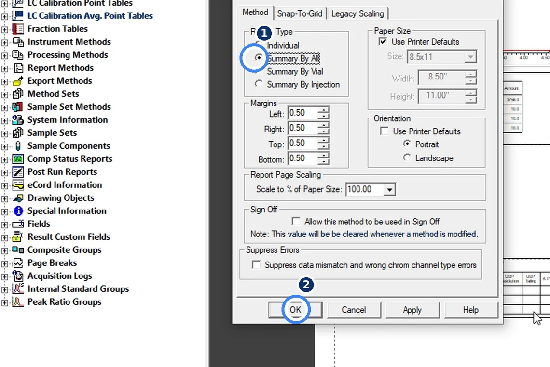Click the Sample Set Methods icon
The width and height of the screenshot is (550, 367).
click(18, 107)
